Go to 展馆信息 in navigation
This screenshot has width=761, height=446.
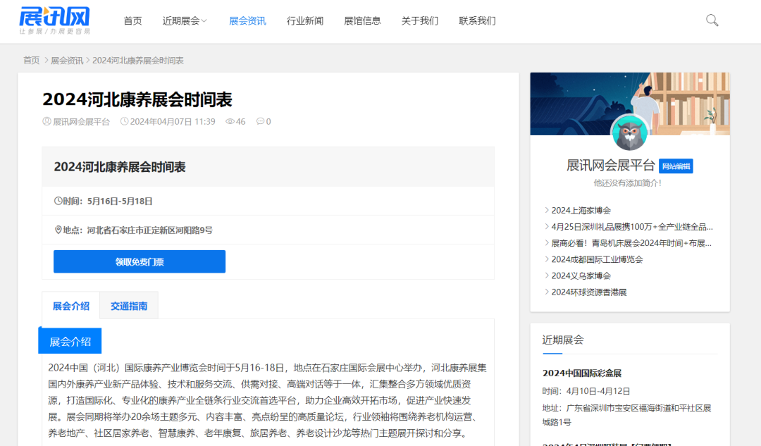(x=362, y=21)
